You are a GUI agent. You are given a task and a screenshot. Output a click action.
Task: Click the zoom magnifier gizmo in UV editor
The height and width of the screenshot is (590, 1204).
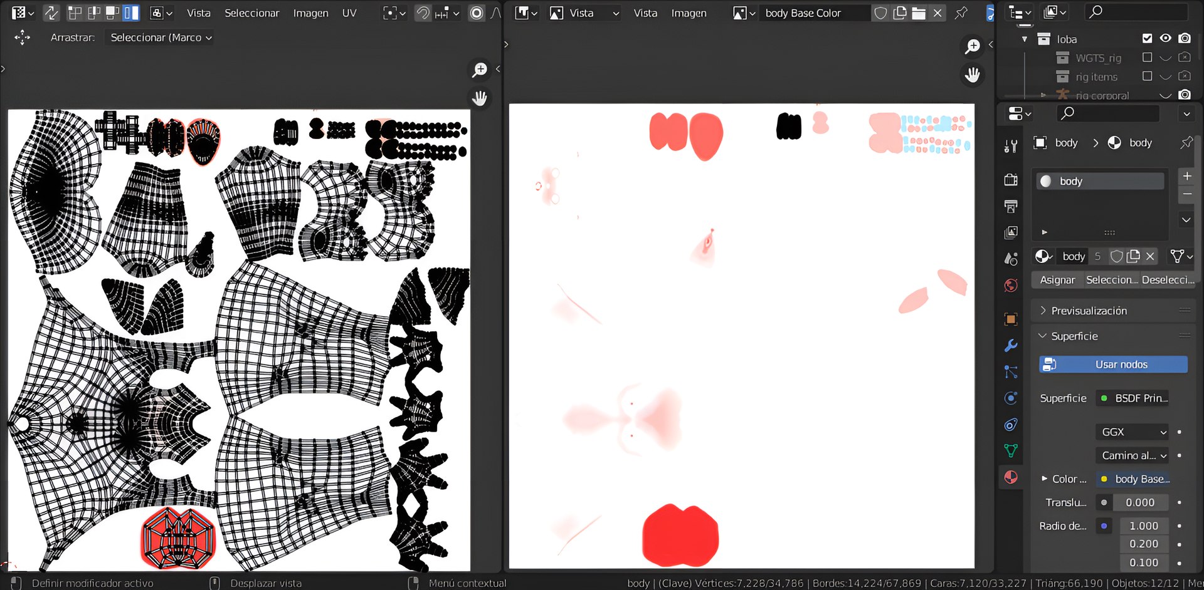coord(480,70)
